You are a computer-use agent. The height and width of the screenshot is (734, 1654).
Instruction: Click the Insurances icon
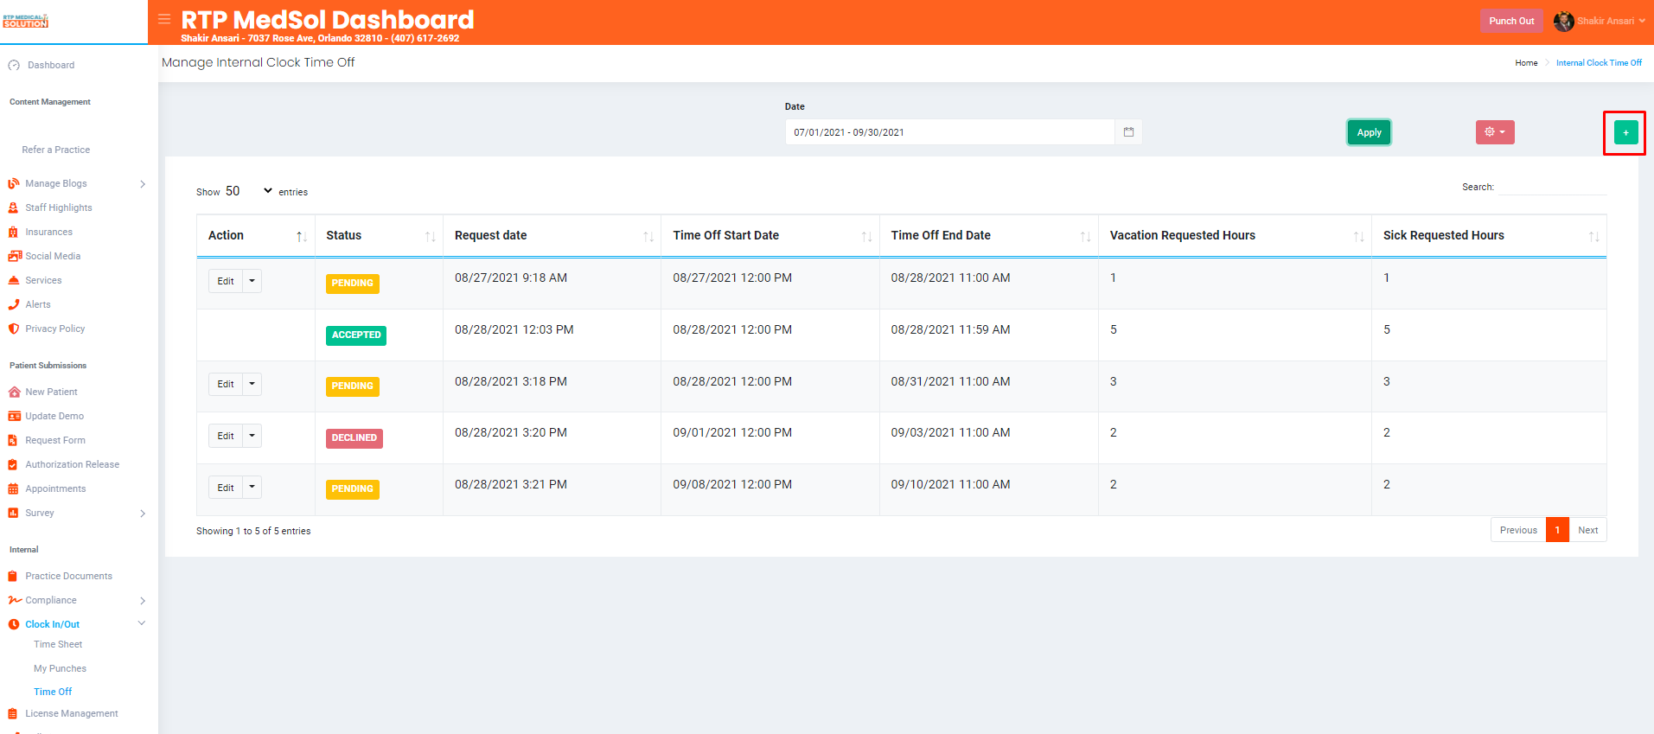coord(14,232)
